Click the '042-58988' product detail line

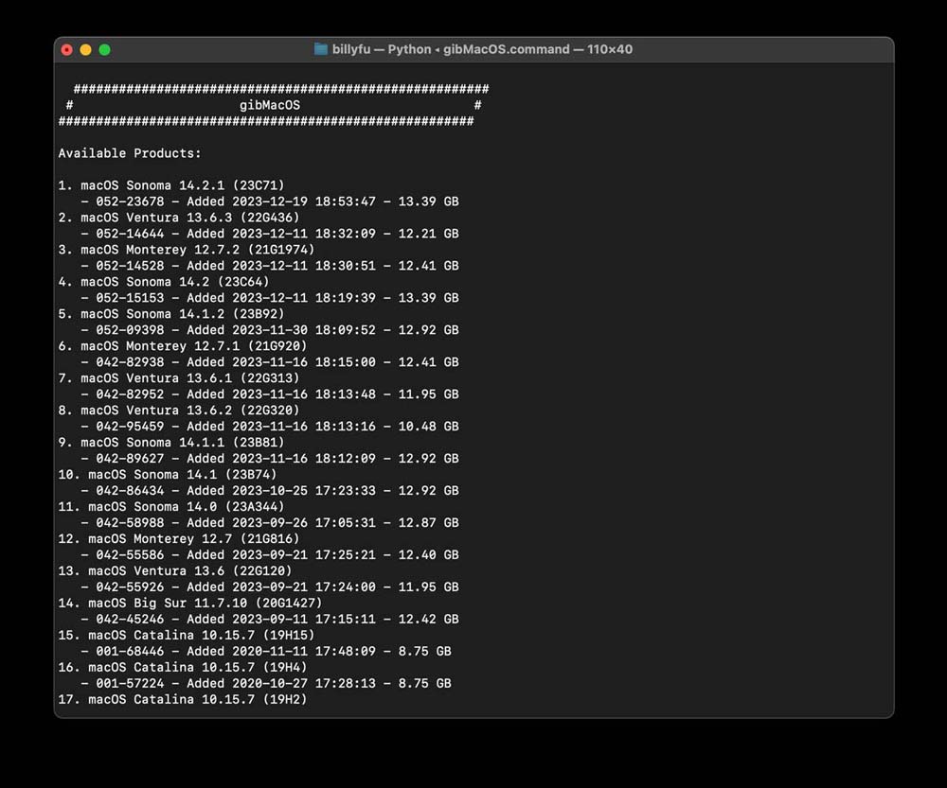[x=269, y=523]
